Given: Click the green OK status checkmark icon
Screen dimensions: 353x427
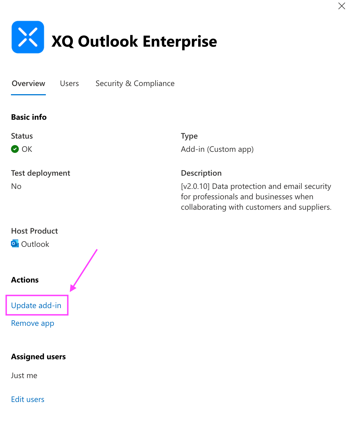Looking at the screenshot, I should click(15, 149).
